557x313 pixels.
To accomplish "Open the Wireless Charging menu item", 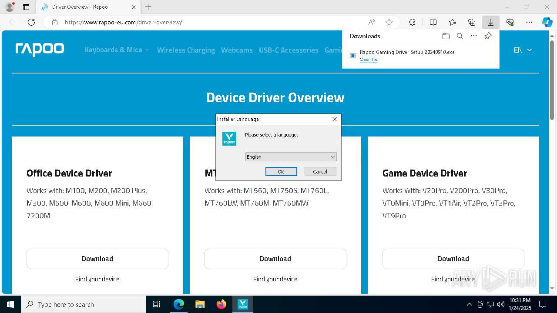I will [186, 50].
